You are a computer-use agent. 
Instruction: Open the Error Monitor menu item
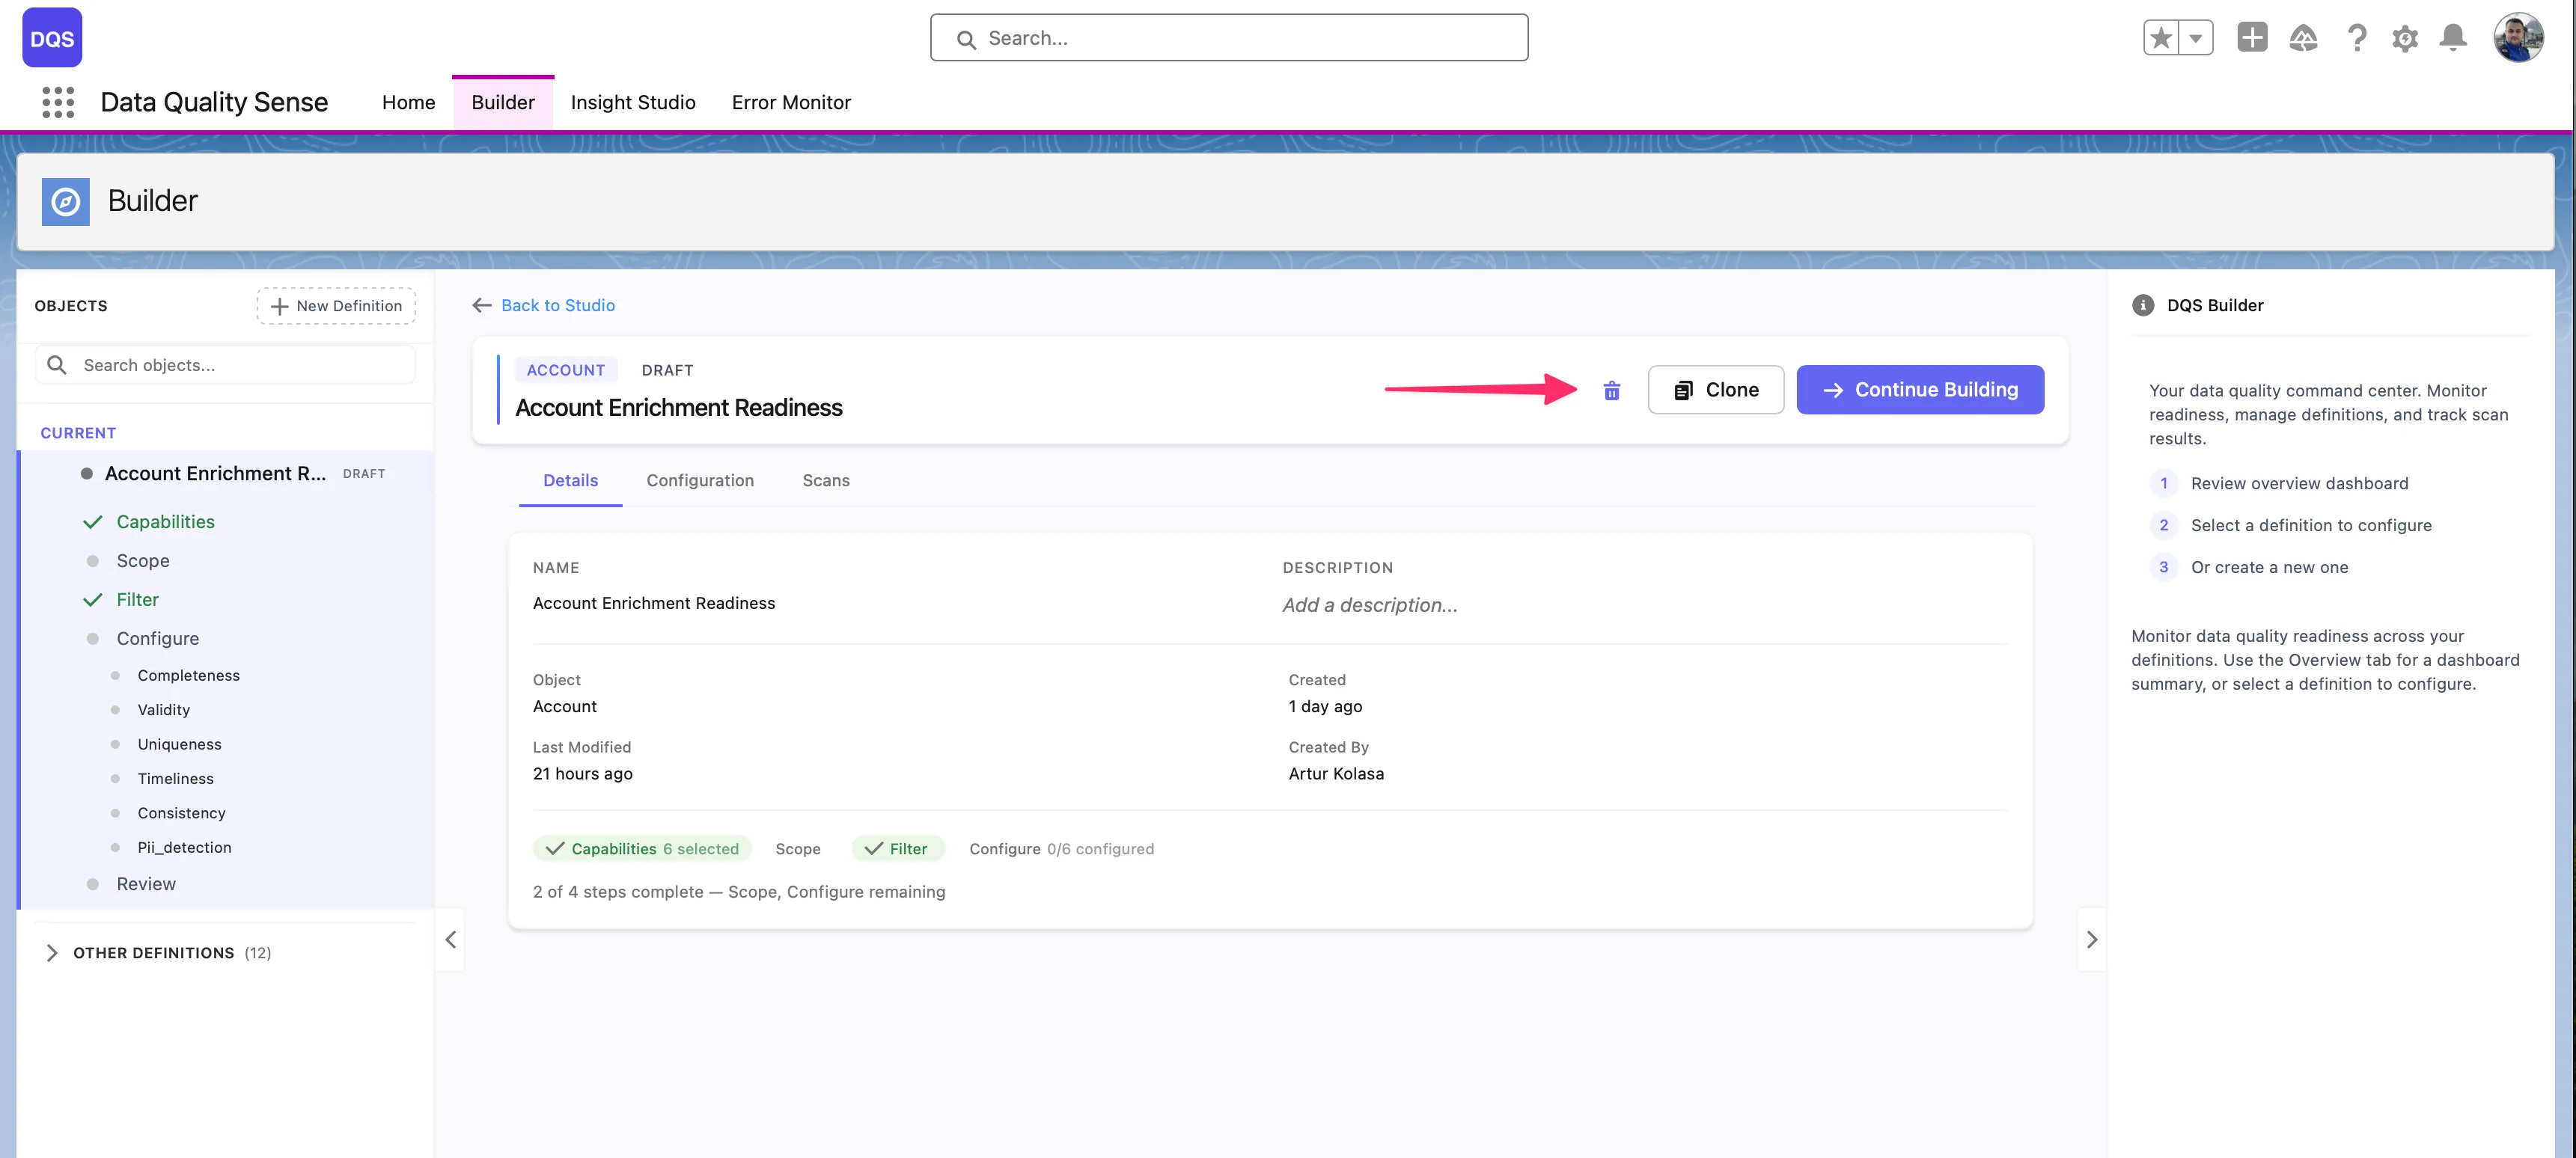[791, 102]
